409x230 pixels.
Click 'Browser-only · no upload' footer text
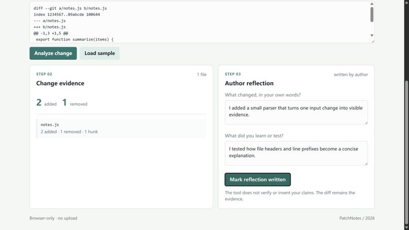53,218
